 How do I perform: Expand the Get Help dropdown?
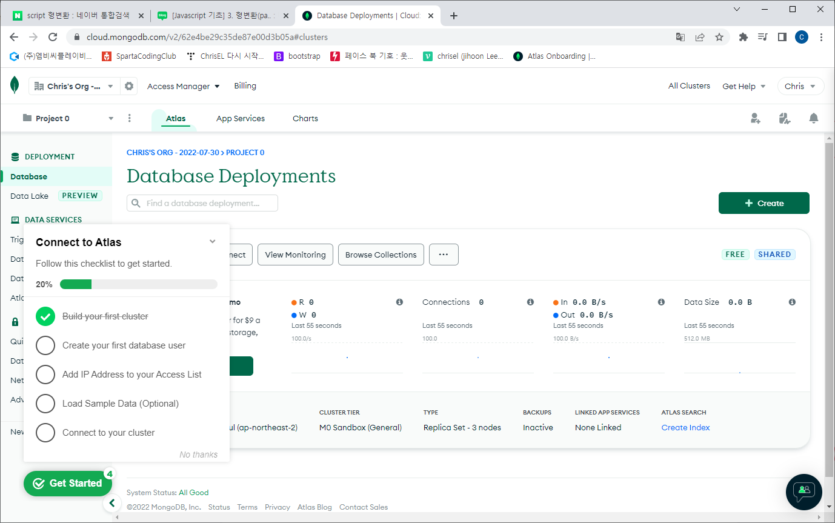point(744,86)
